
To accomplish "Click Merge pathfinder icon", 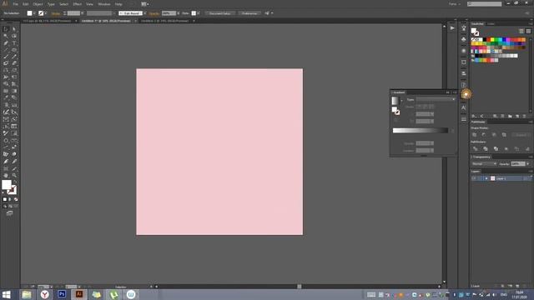I will [x=496, y=148].
